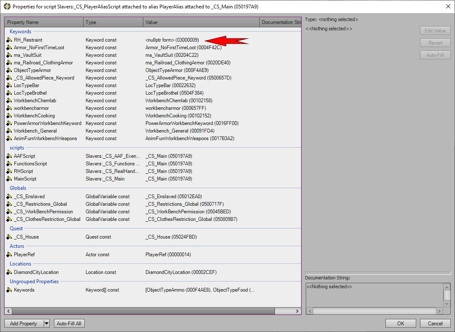
Task: Collapse the Actors group header
Action: pos(17,246)
